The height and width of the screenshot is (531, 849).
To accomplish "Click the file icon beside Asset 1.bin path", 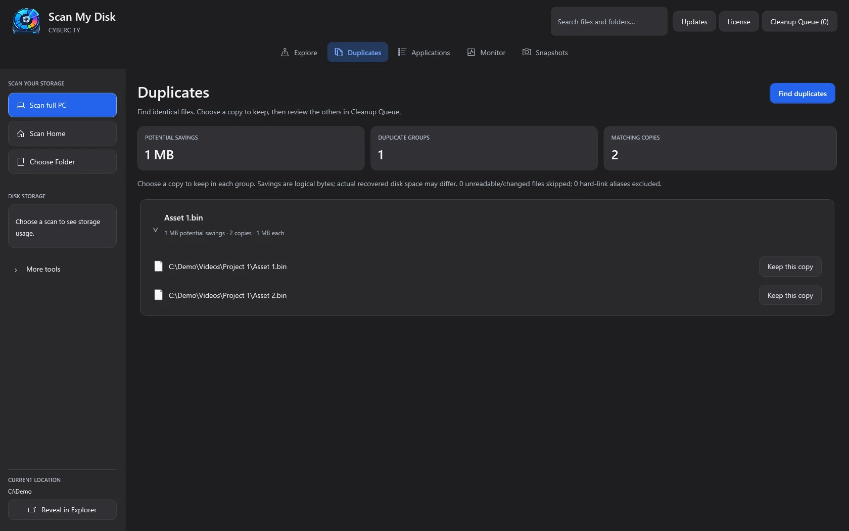I will (158, 266).
